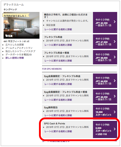Book the JPY 47,000 flexible rate
The width and height of the screenshot is (121, 147).
click(105, 41)
